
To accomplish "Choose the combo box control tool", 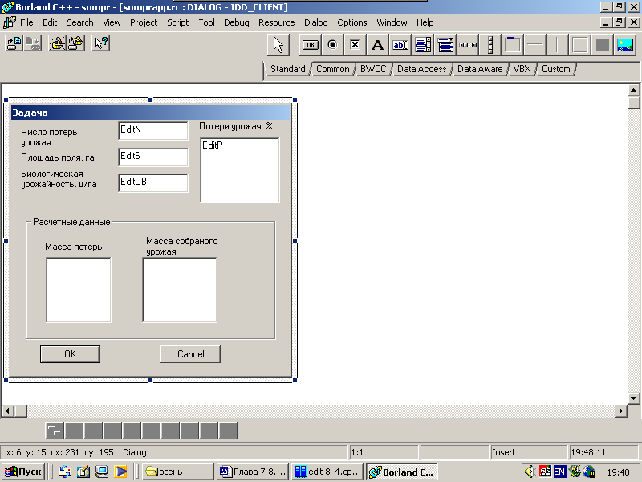I will 445,45.
